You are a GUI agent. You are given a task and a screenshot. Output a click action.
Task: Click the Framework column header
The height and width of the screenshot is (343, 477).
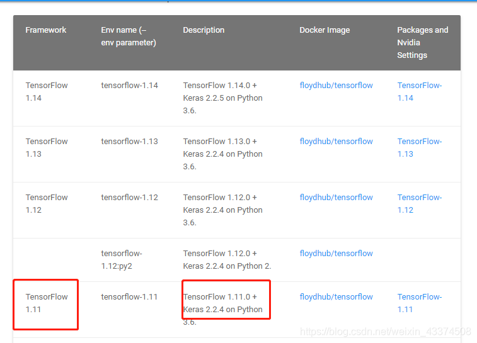tap(46, 30)
